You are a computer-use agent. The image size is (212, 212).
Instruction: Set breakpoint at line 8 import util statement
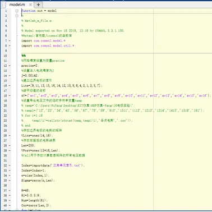(x=10, y=45)
